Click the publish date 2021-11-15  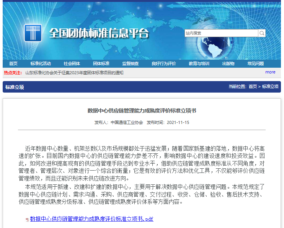[178, 122]
